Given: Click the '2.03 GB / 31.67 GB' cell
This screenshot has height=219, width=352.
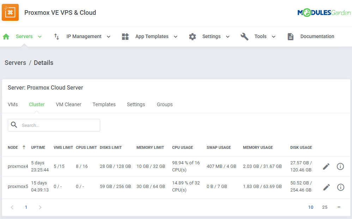Looking at the screenshot, I should 262,166.
